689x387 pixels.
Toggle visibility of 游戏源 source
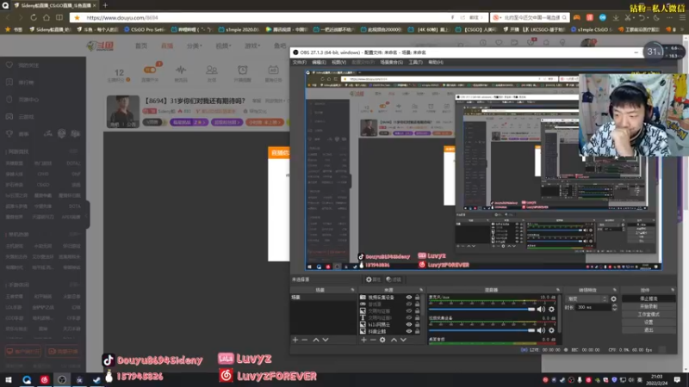(408, 304)
